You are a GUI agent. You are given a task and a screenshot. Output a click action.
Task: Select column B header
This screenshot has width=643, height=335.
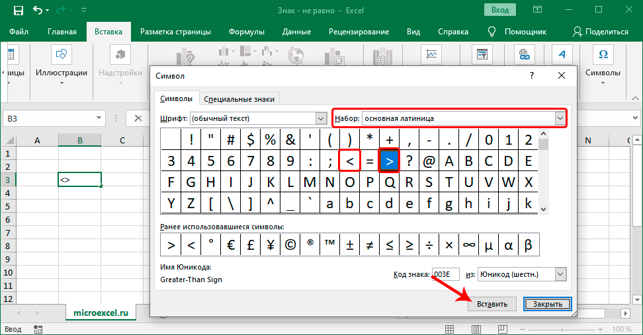79,140
